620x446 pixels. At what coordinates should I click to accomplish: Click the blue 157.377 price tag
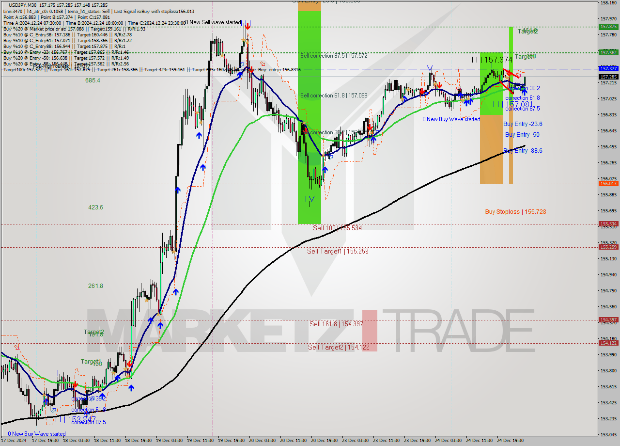[x=608, y=68]
